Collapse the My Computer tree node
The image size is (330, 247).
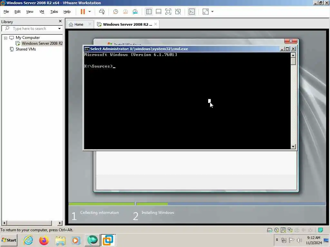tap(6, 38)
